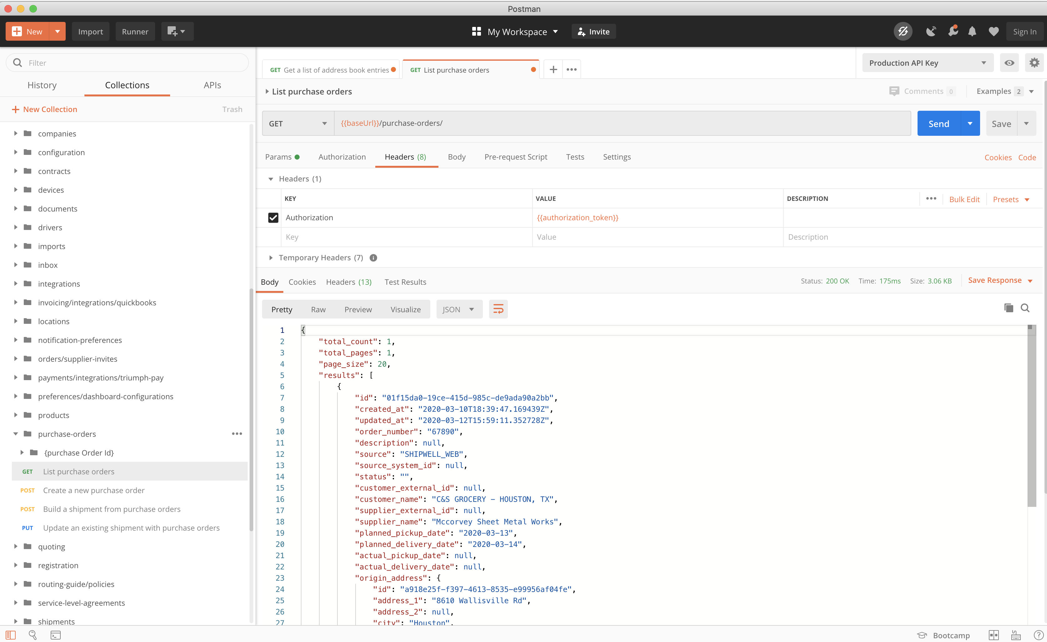
Task: Toggle sidebar with bottom-left icon
Action: point(11,635)
